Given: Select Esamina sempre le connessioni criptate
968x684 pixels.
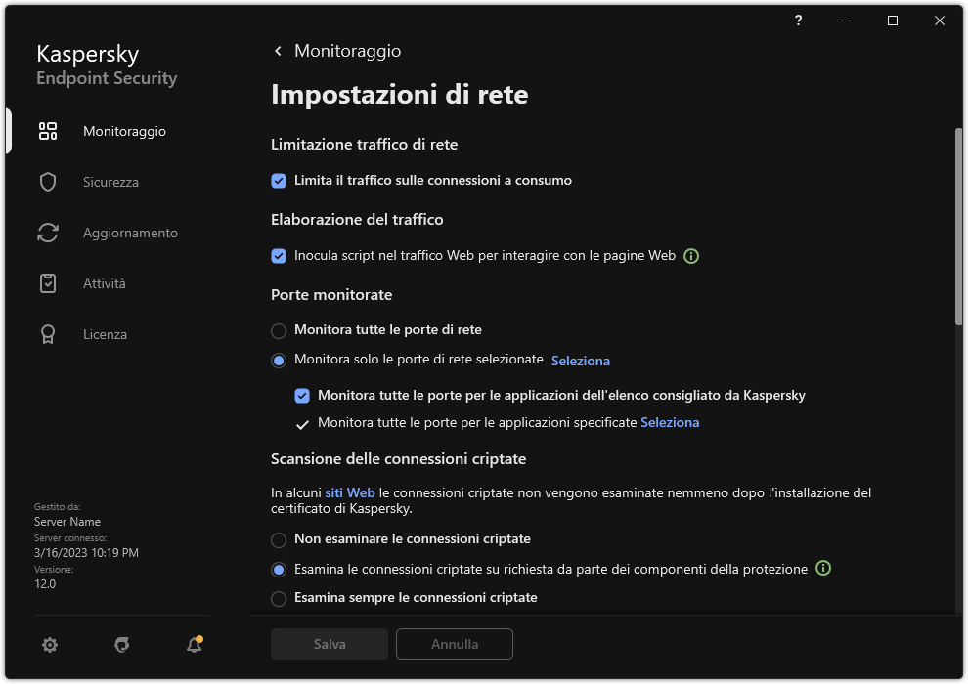Looking at the screenshot, I should click(279, 597).
